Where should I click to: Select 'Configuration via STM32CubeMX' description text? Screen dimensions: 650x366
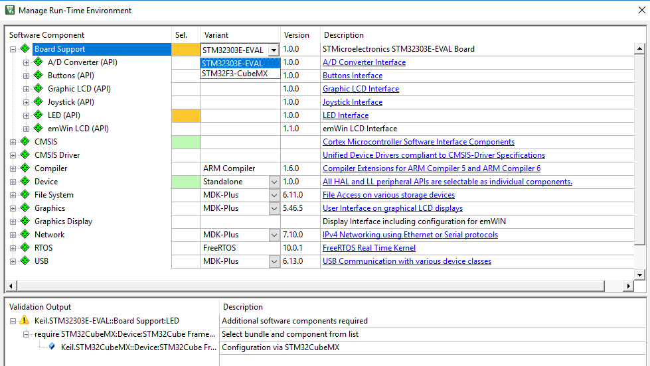click(x=280, y=347)
